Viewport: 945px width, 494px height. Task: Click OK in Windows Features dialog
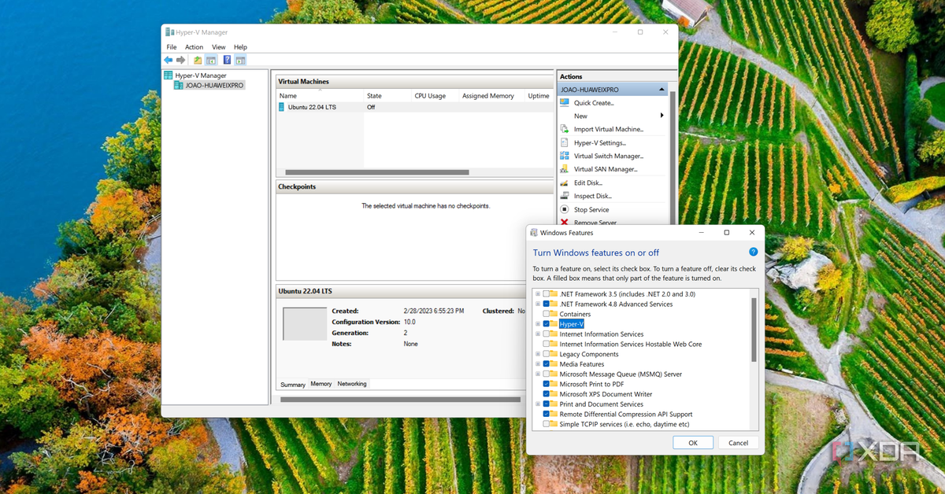[x=693, y=443]
